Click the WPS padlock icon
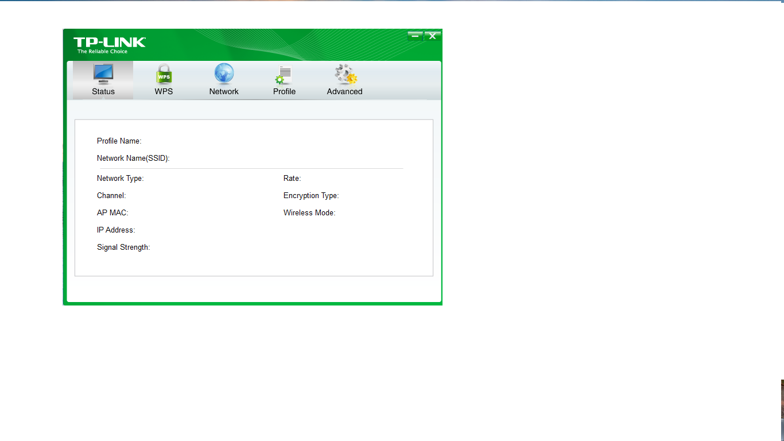 pyautogui.click(x=164, y=75)
